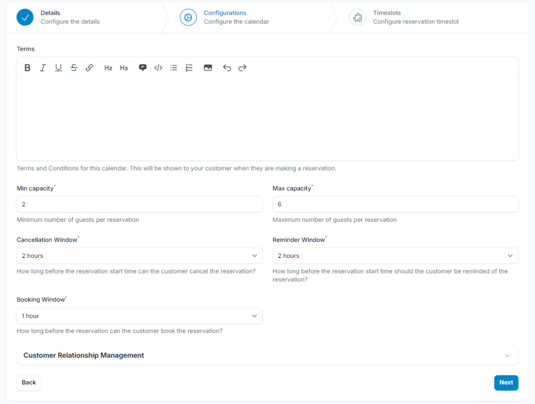Image resolution: width=535 pixels, height=404 pixels.
Task: Click the 'Terms' field label
Action: point(26,49)
